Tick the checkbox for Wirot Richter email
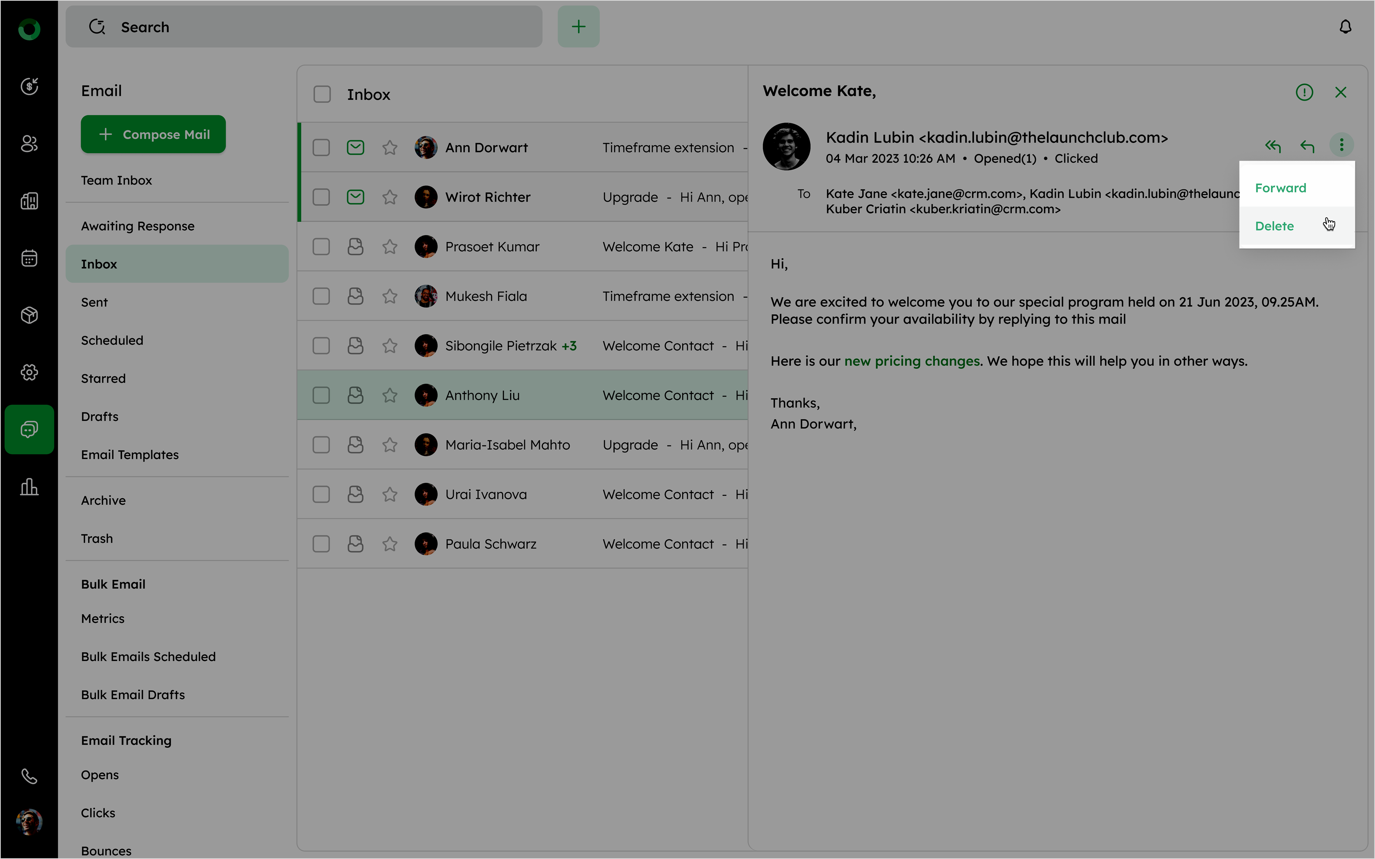This screenshot has height=859, width=1375. (x=321, y=197)
